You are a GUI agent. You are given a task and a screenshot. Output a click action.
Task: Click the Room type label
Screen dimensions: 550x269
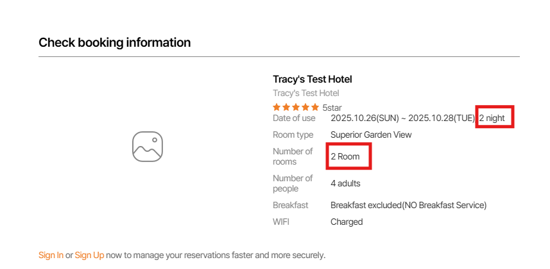pos(293,135)
